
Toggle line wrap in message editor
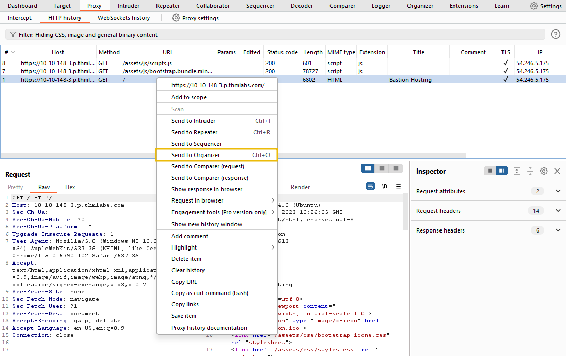[370, 186]
